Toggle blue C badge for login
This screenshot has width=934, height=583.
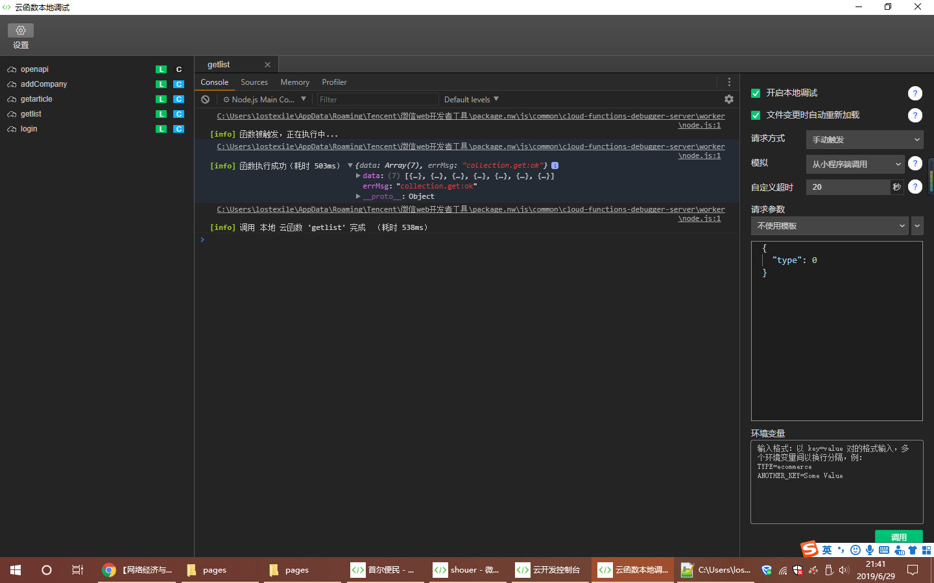(179, 129)
